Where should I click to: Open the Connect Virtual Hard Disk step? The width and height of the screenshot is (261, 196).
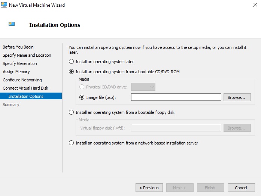point(25,88)
